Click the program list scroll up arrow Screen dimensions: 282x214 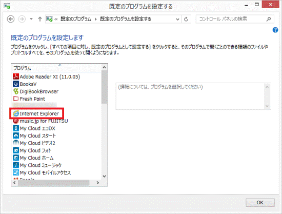(x=104, y=67)
